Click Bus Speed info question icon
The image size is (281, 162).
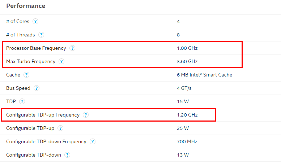pyautogui.click(x=37, y=88)
